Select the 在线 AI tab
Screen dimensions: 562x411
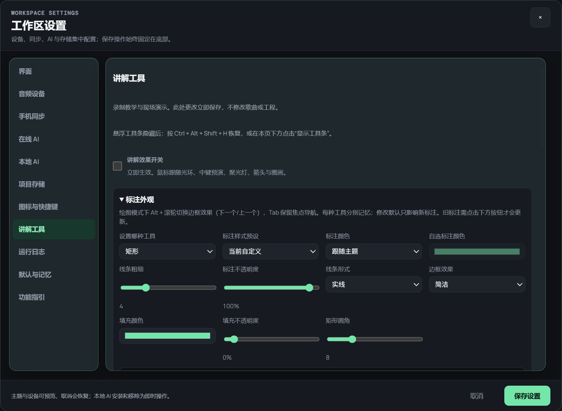[54, 139]
